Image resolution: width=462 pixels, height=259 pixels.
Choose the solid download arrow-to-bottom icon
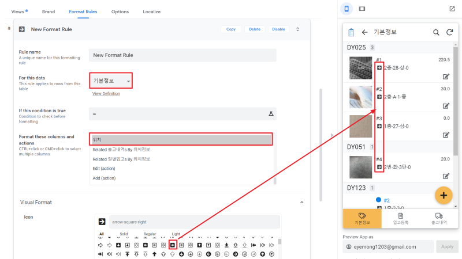pyautogui.click(x=226, y=245)
